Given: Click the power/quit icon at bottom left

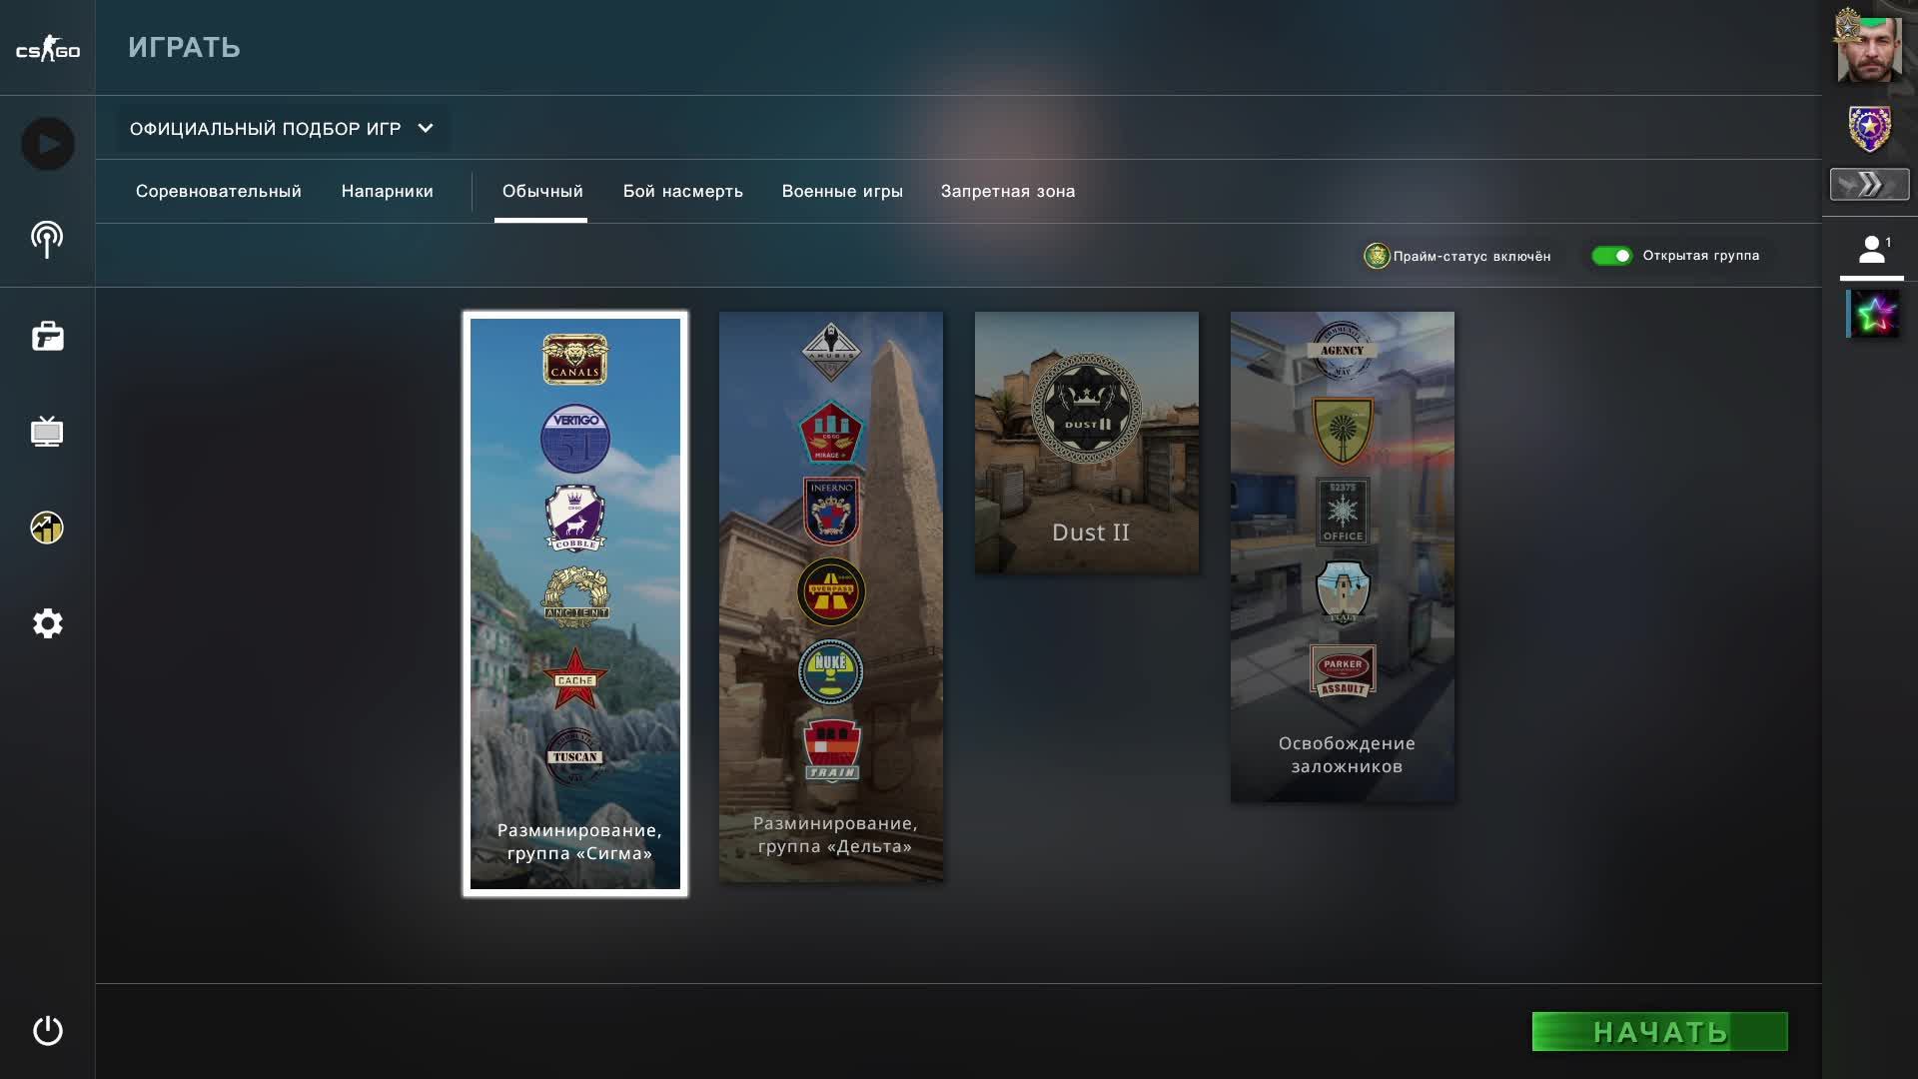Looking at the screenshot, I should [x=46, y=1031].
